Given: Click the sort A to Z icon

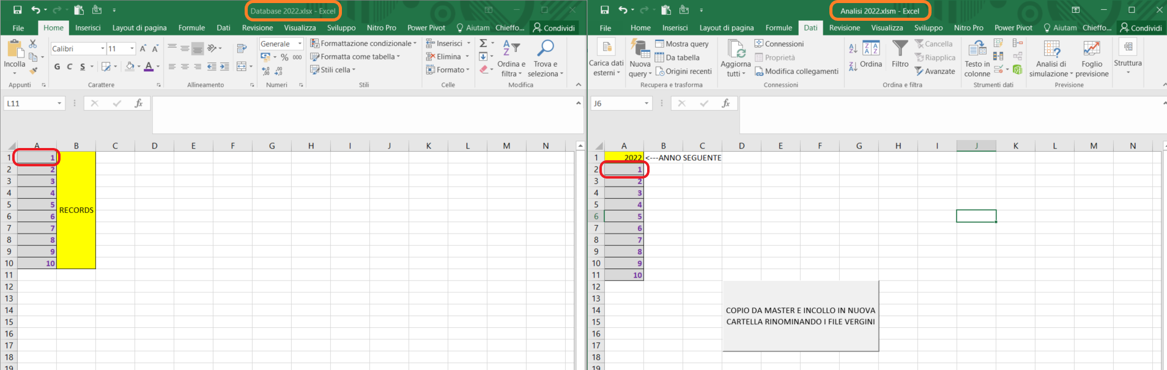Looking at the screenshot, I should (x=853, y=48).
